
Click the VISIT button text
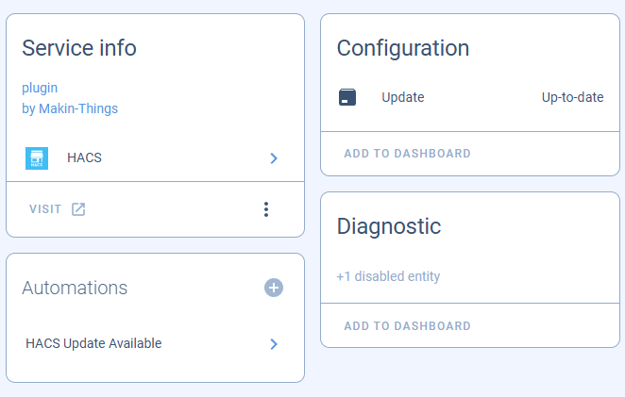(45, 209)
